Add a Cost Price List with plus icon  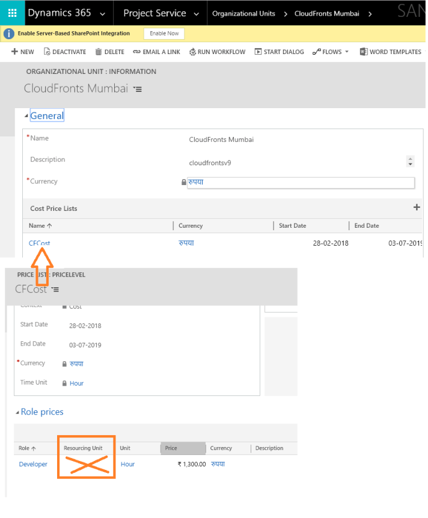[x=417, y=208]
